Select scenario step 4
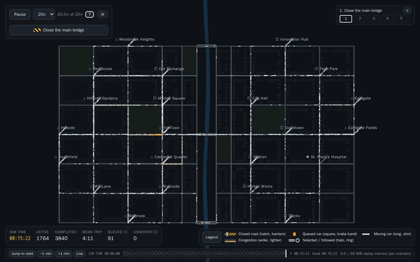This screenshot has height=262, width=420. tap(388, 19)
